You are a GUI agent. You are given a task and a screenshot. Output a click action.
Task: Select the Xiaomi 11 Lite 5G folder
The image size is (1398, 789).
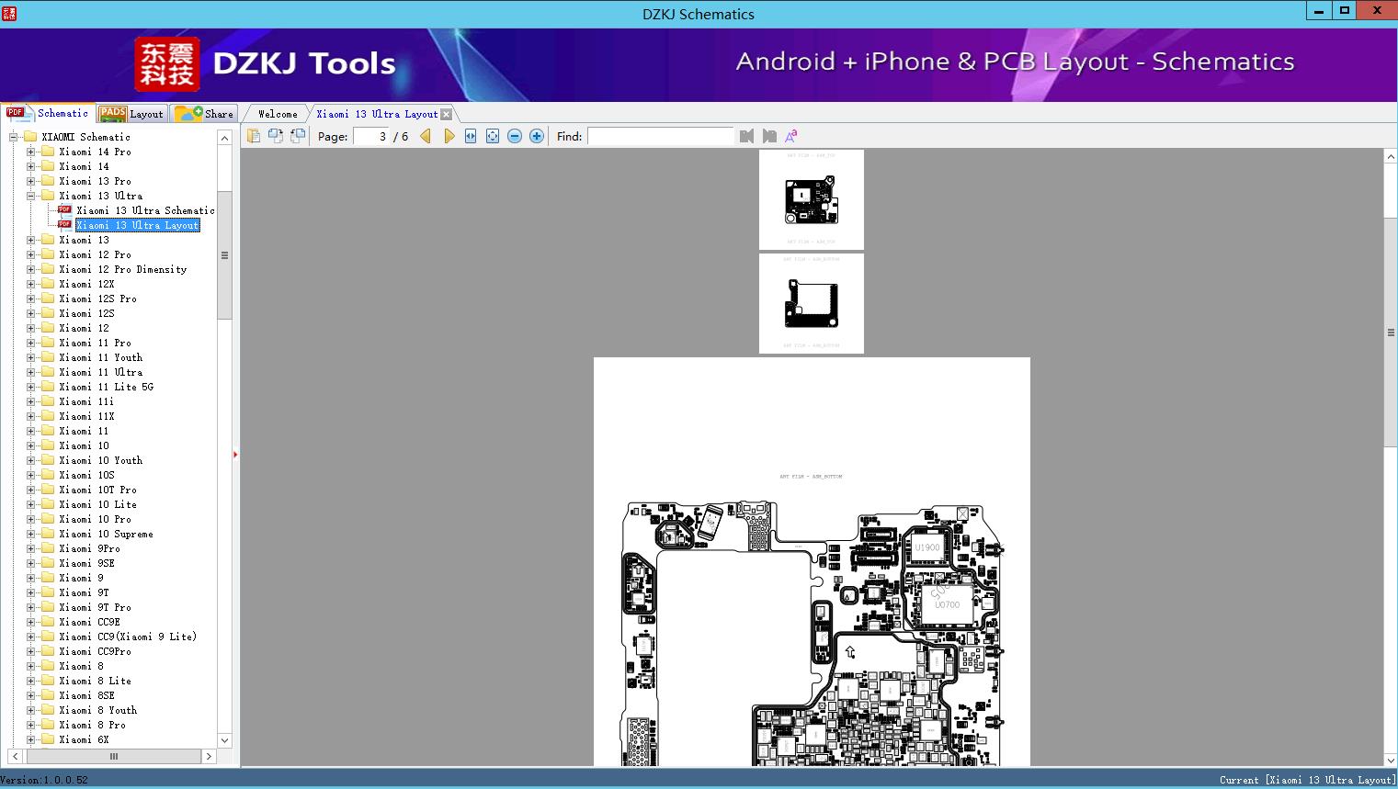click(107, 387)
